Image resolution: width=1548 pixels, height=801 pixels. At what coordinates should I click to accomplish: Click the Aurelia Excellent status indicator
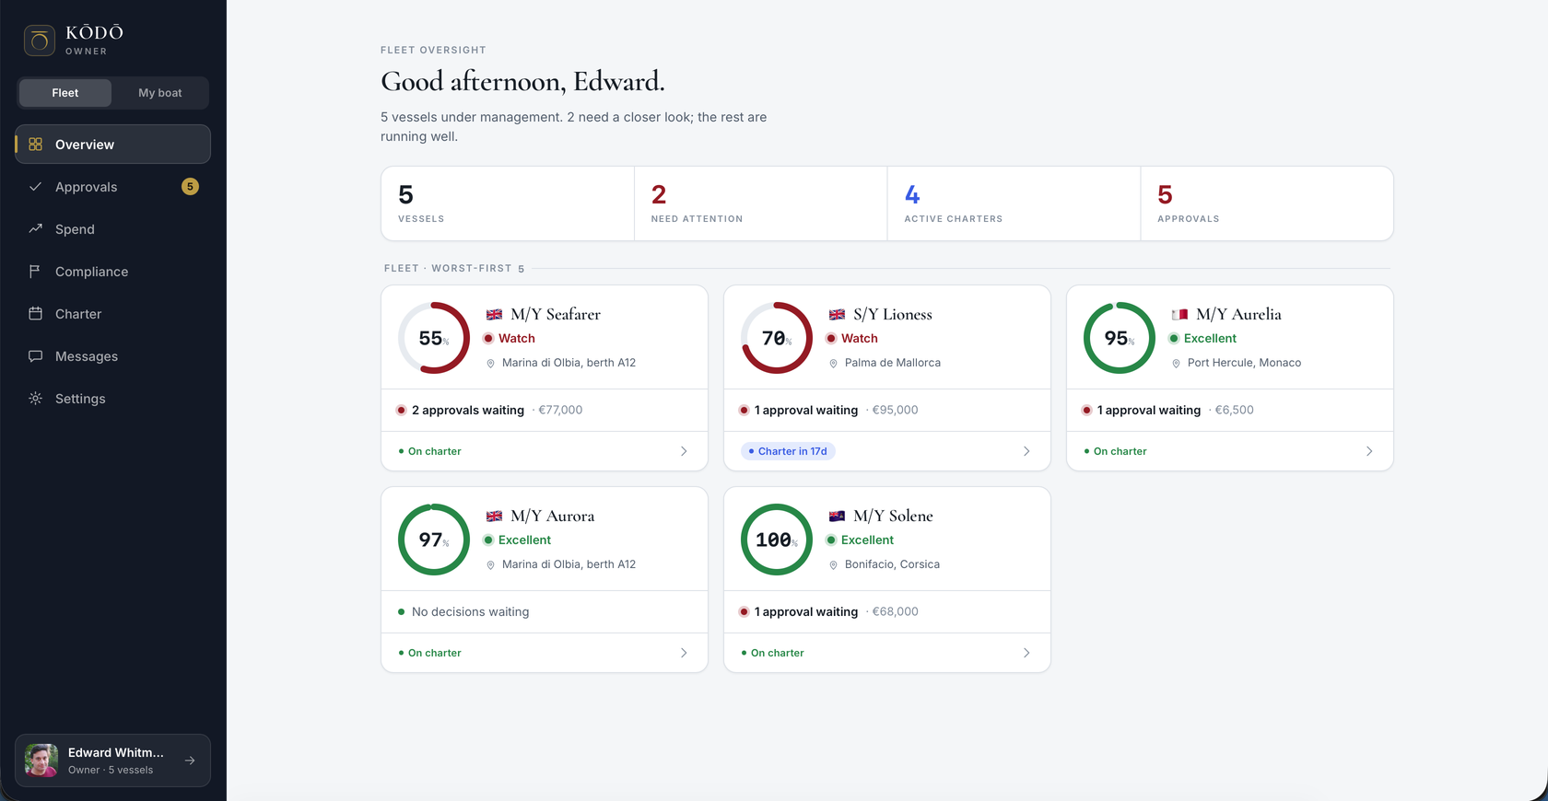point(1202,339)
